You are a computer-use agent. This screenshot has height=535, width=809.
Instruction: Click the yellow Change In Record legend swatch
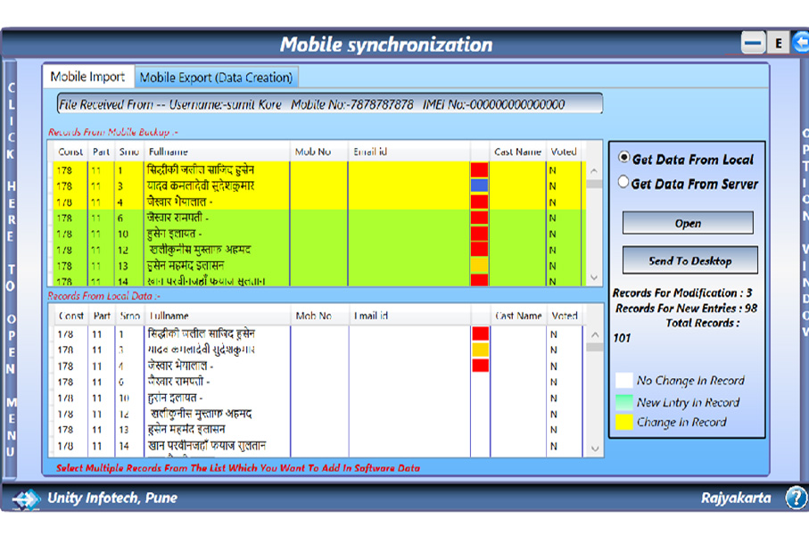pyautogui.click(x=623, y=422)
